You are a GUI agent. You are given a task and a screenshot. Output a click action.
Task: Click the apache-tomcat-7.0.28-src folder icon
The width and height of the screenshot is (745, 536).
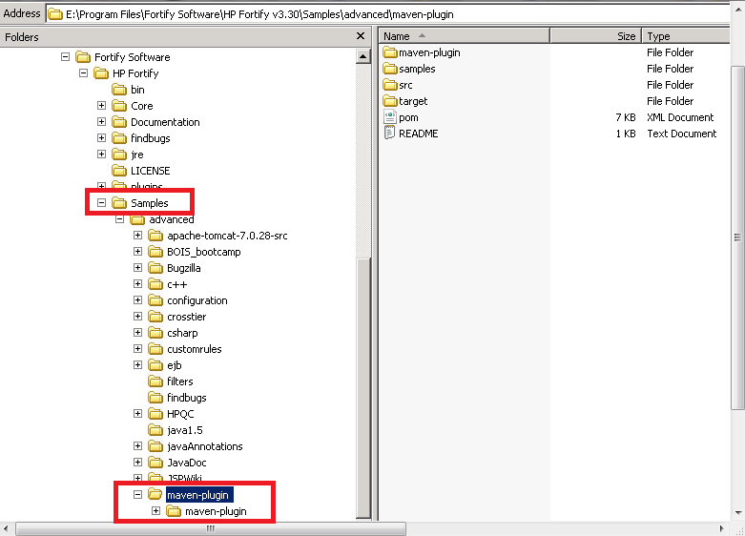[155, 236]
